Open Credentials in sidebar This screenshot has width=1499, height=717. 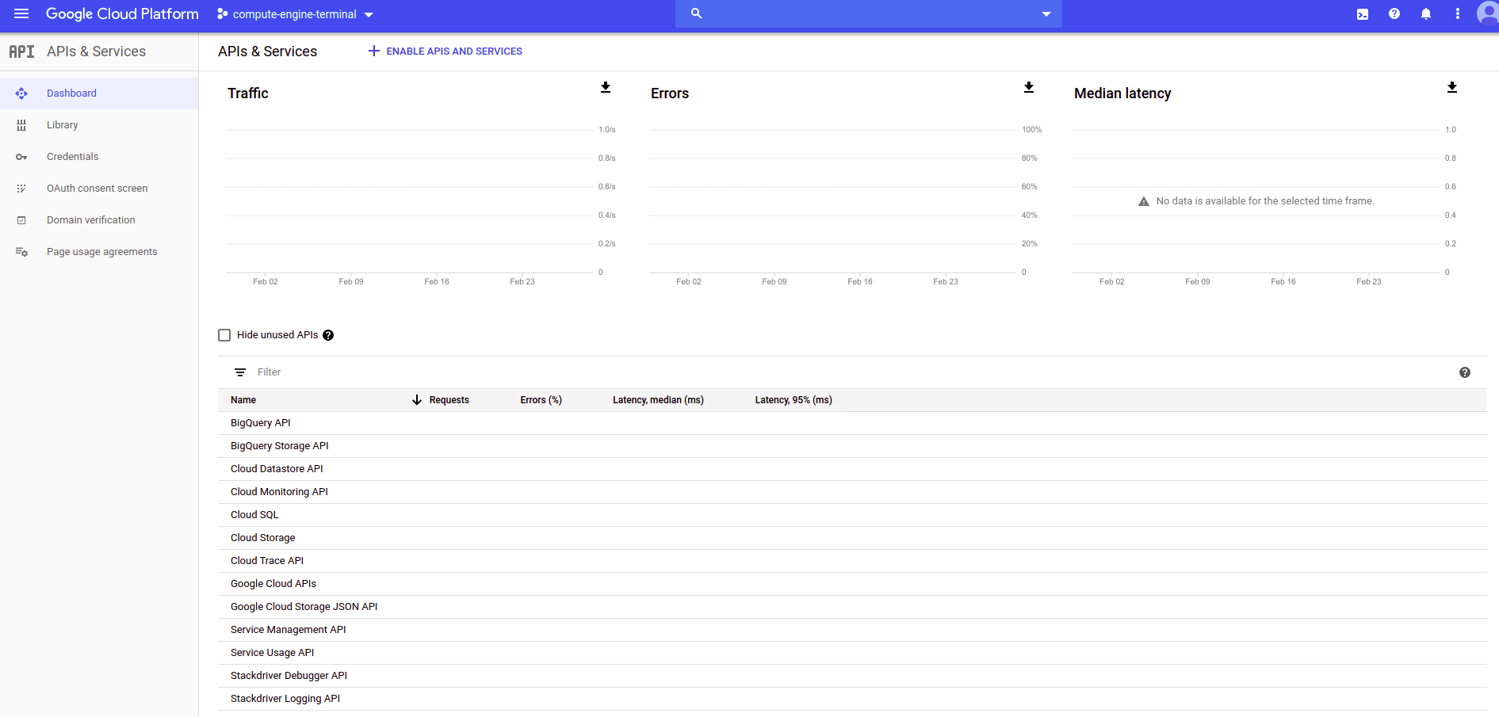99,157
